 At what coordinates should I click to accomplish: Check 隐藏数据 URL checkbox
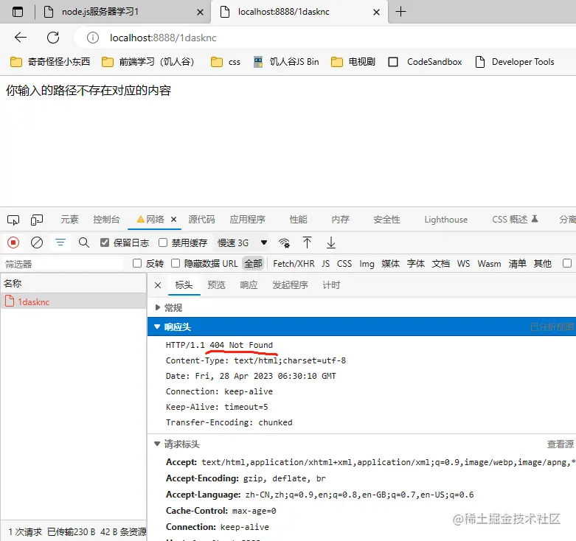[x=176, y=263]
